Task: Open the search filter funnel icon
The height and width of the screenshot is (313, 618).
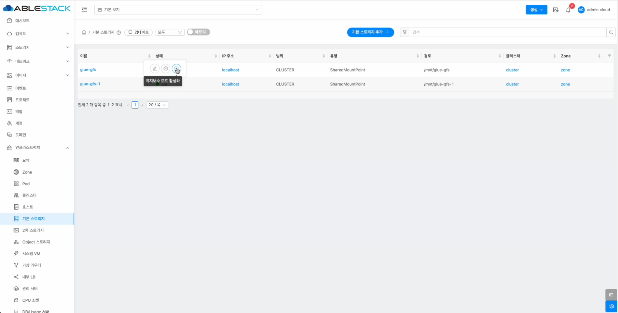Action: click(404, 32)
